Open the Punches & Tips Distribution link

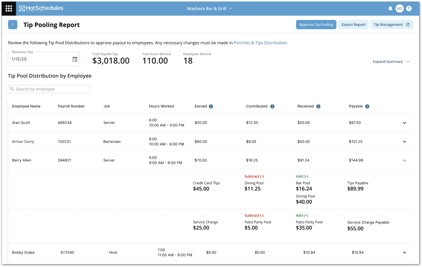(x=261, y=43)
